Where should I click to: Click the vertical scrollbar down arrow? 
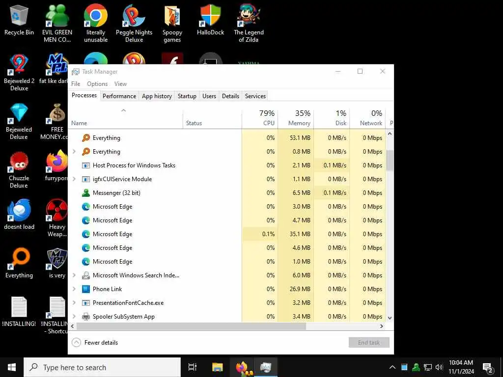(x=390, y=318)
